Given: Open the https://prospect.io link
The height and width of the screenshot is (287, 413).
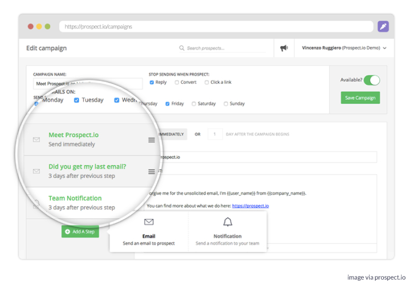Looking at the screenshot, I should (x=250, y=206).
